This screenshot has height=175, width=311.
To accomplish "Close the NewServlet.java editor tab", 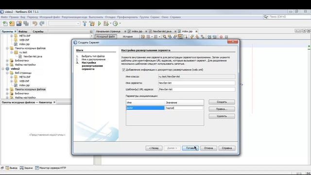I will 175,31.
